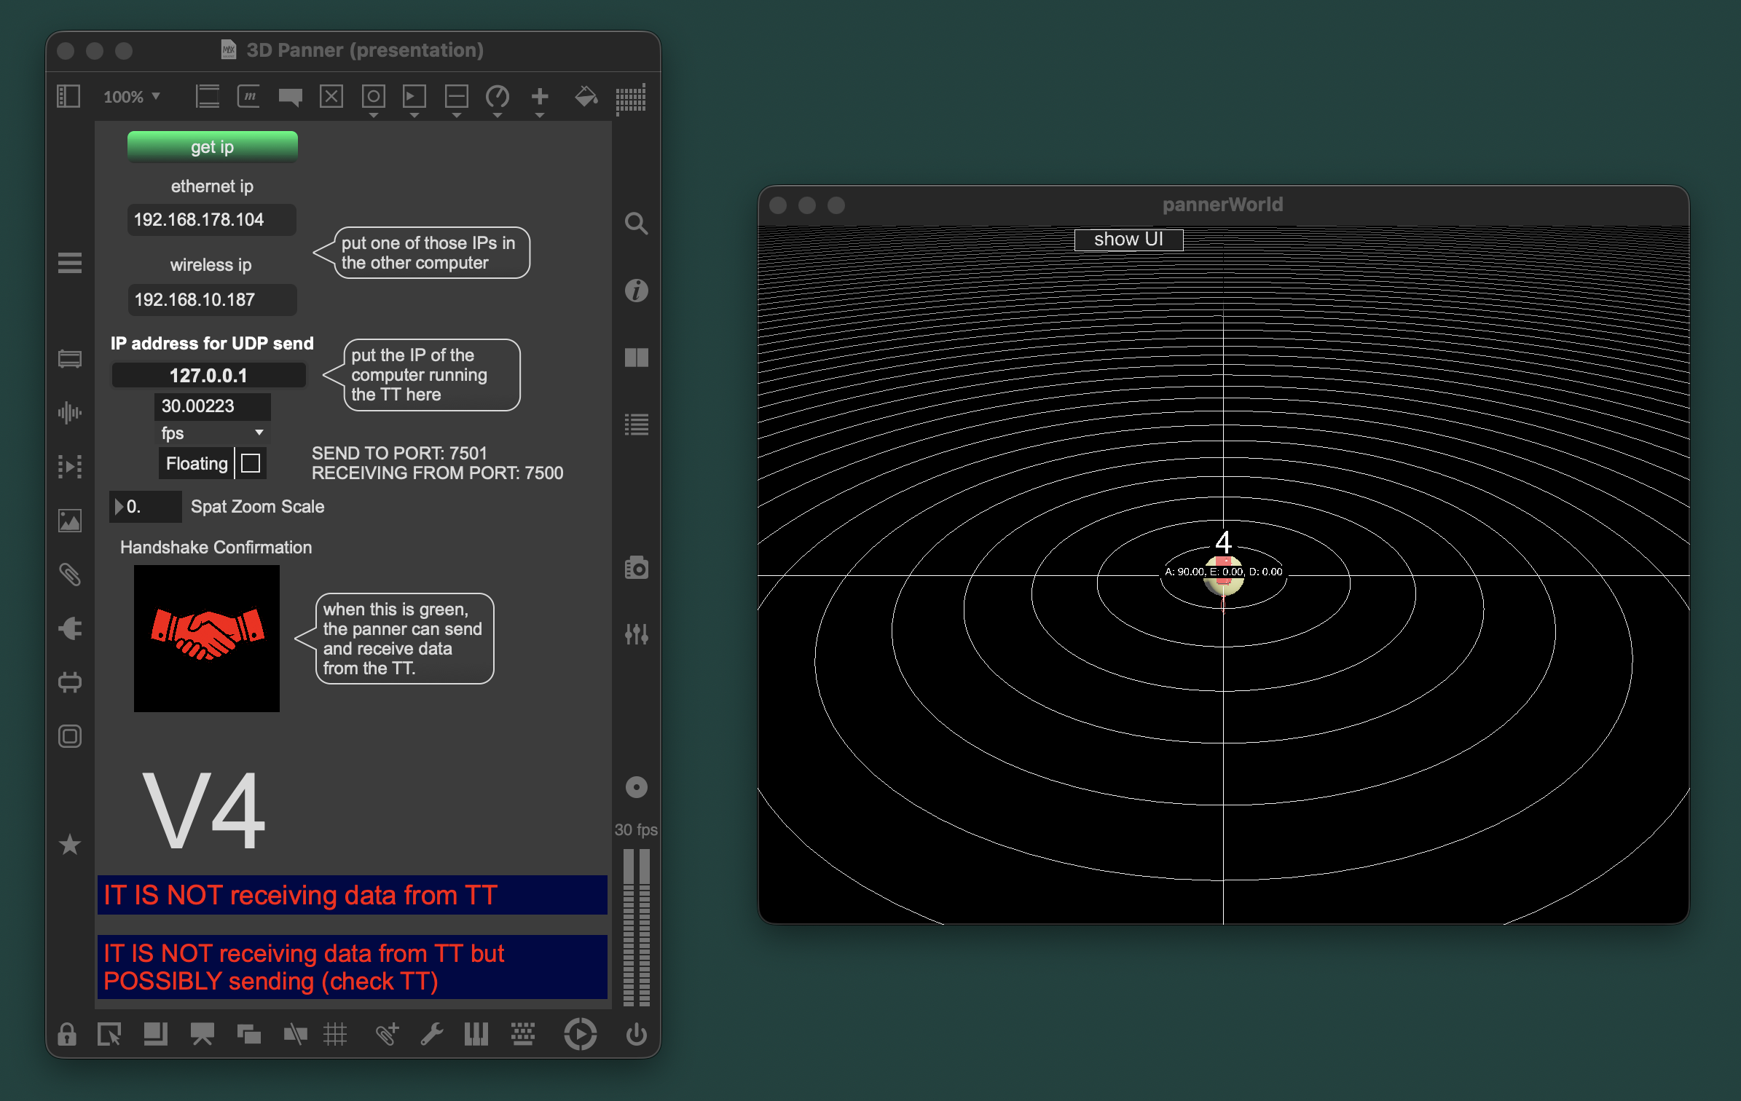Click the Spat Zoom Scale number box
The width and height of the screenshot is (1741, 1101).
[146, 506]
